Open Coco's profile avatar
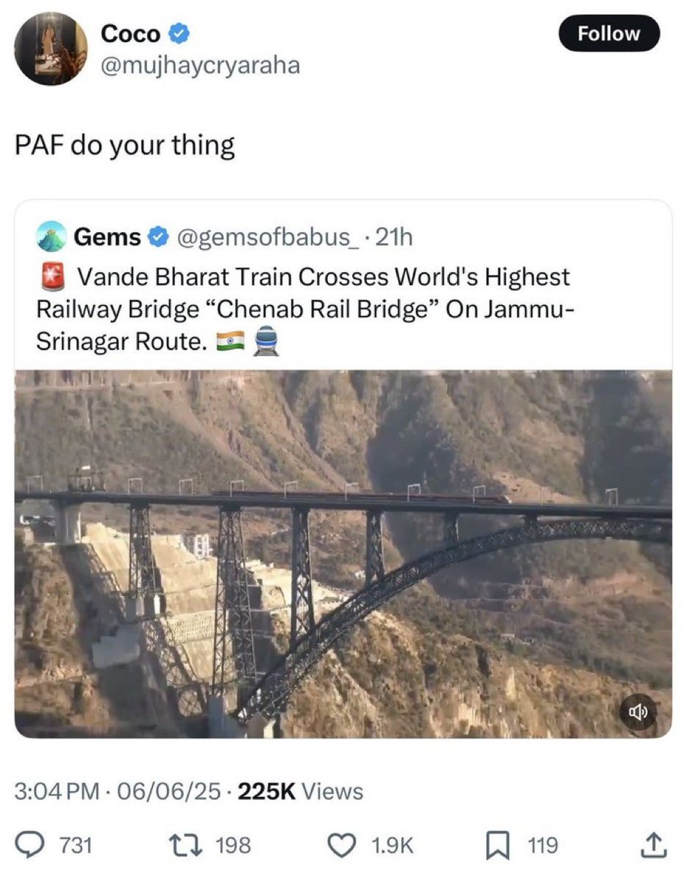 [x=51, y=49]
